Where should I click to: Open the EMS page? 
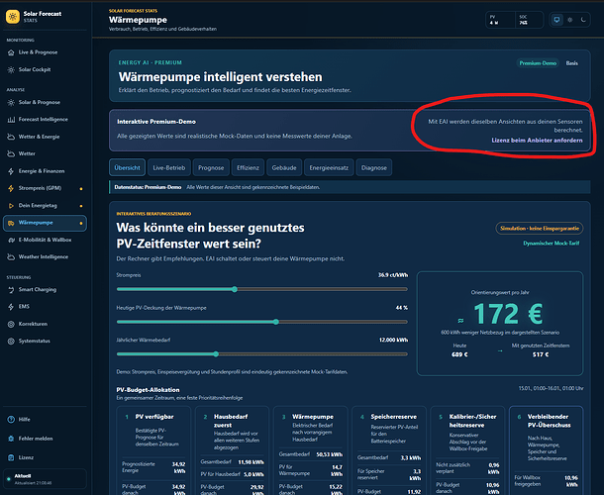coord(24,307)
